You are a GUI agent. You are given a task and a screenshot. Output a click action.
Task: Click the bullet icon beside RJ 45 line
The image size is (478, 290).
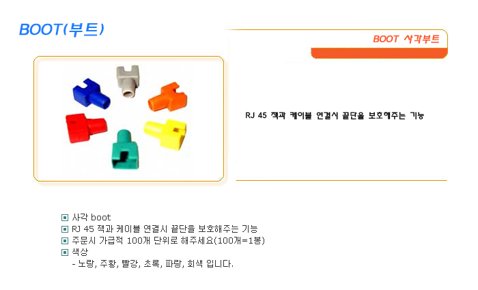pos(65,229)
